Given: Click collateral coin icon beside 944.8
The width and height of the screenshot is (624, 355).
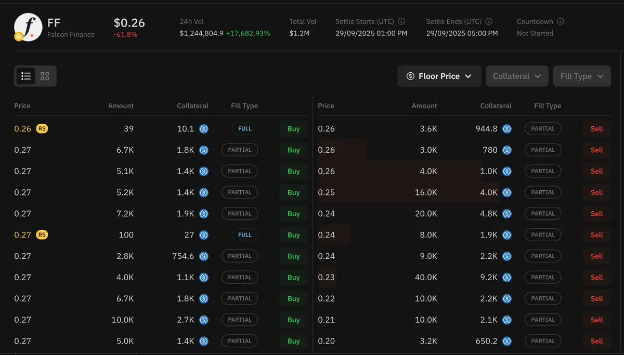Looking at the screenshot, I should pos(507,128).
